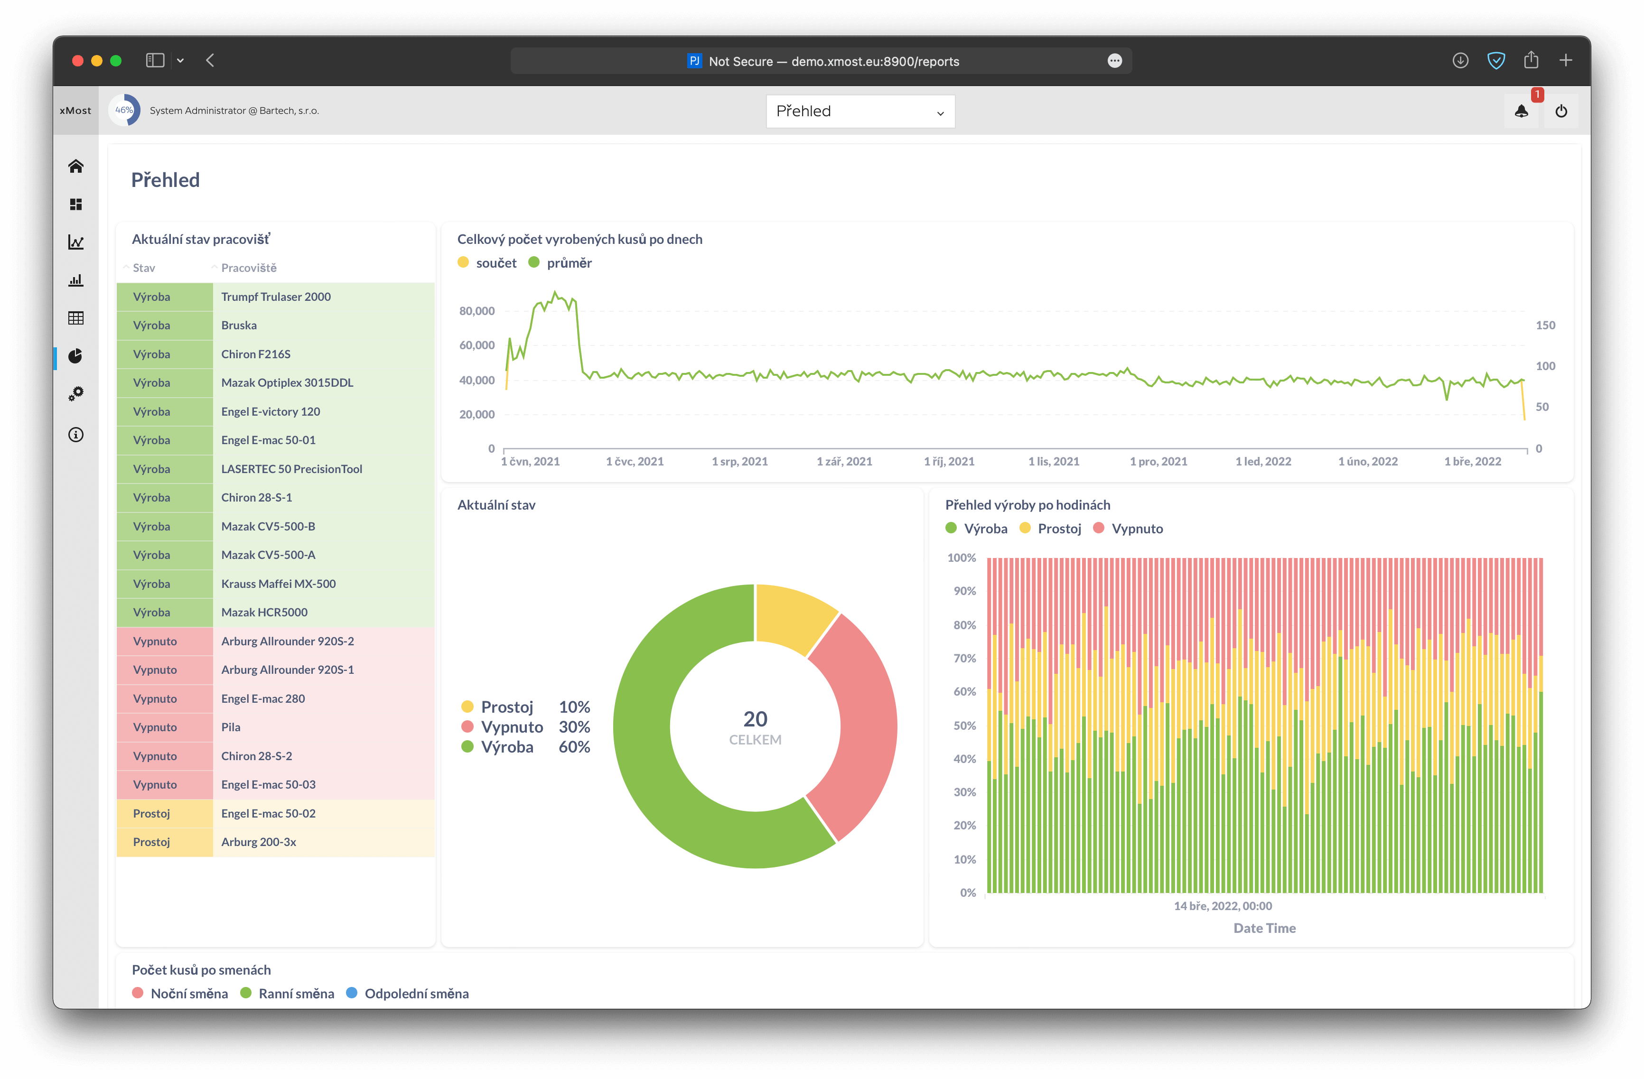Click the power logout icon
1644x1079 pixels.
tap(1561, 111)
